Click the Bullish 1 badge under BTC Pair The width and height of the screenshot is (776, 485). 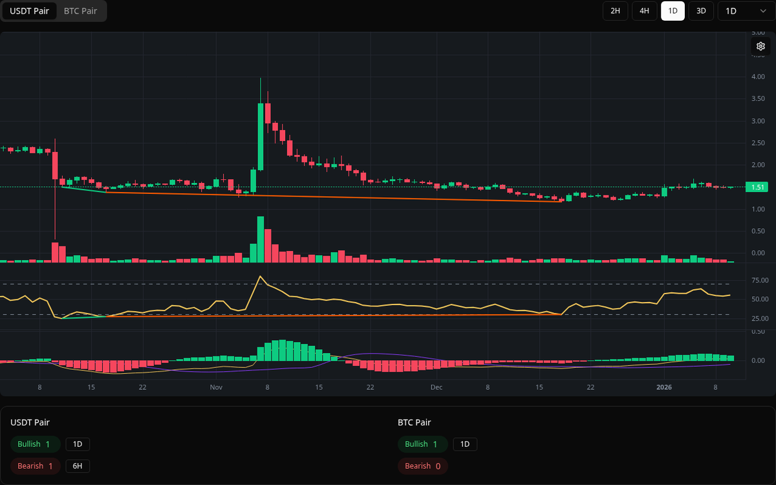click(x=423, y=444)
